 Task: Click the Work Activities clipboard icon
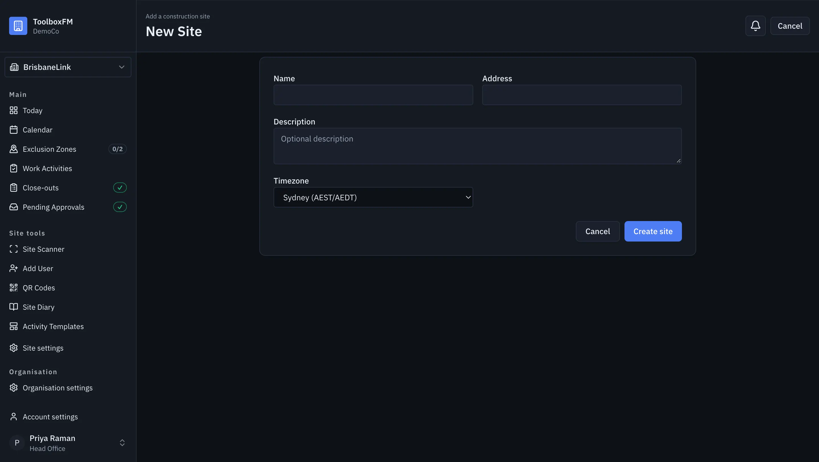click(x=14, y=168)
